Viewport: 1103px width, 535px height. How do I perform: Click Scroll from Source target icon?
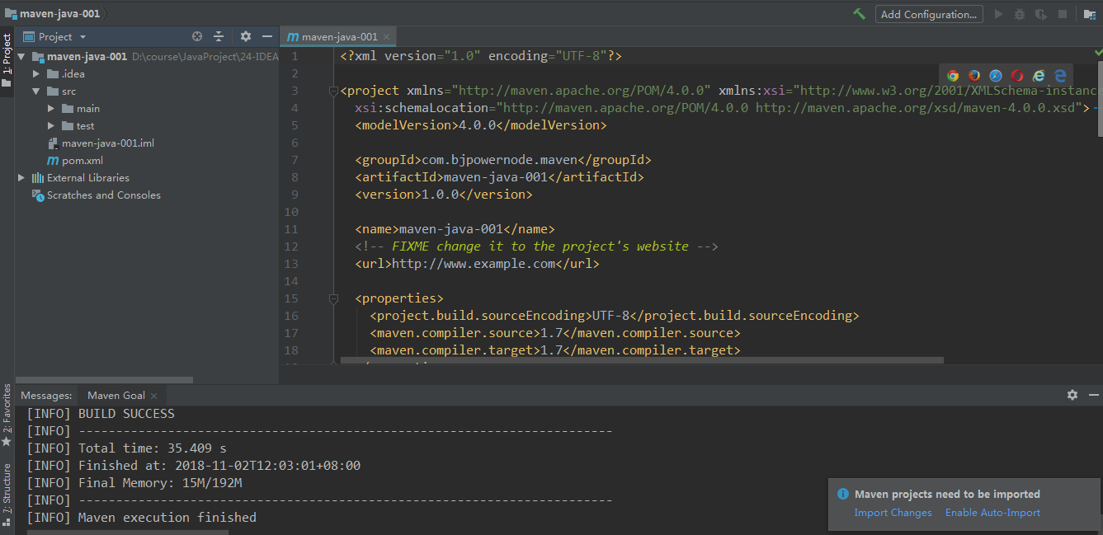(197, 36)
